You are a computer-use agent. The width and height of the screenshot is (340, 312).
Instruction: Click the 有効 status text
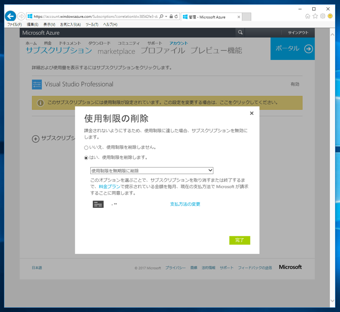coord(295,84)
